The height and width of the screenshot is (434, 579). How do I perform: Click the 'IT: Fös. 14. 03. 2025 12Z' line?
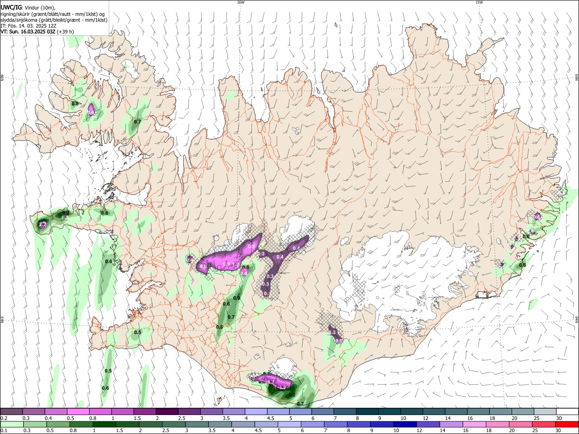(28, 26)
